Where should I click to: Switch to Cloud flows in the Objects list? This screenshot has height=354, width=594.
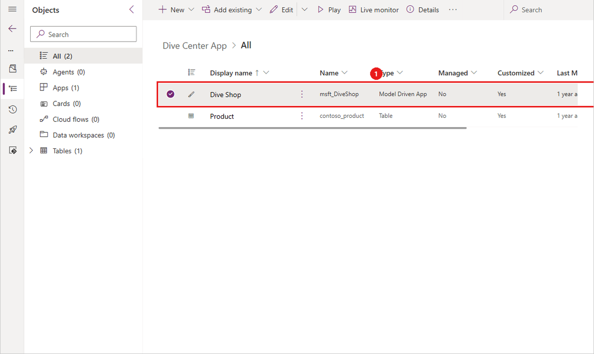pyautogui.click(x=74, y=119)
